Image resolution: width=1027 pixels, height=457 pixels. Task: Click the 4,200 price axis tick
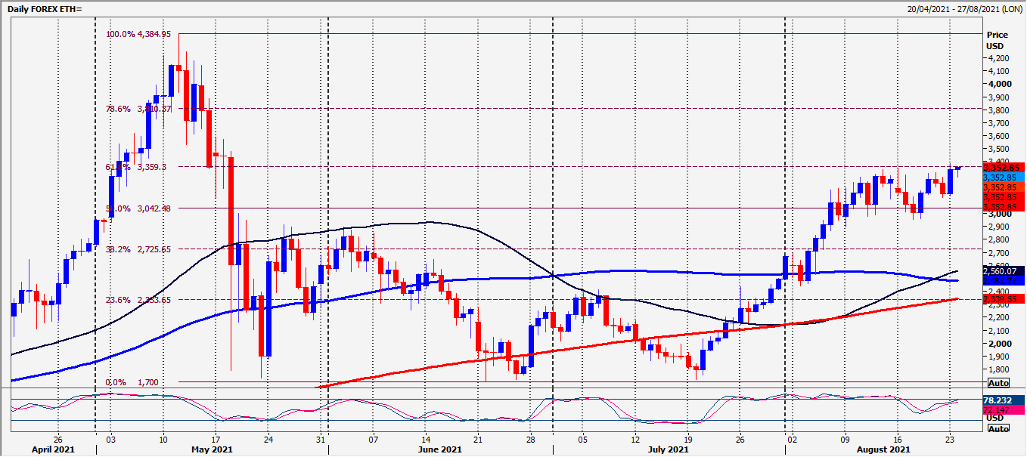pyautogui.click(x=999, y=58)
